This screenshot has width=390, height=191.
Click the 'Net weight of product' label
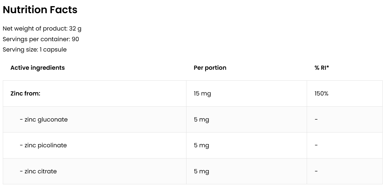click(35, 29)
